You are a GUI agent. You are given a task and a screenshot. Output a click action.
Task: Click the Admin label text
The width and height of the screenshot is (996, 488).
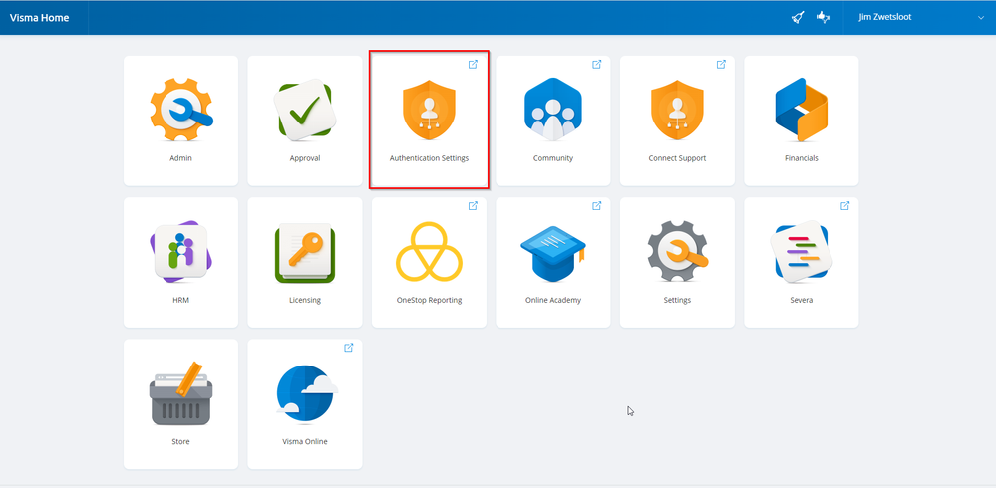(181, 158)
